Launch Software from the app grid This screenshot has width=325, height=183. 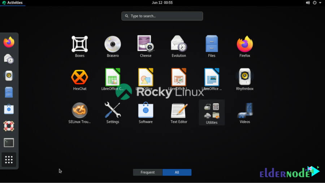(146, 113)
